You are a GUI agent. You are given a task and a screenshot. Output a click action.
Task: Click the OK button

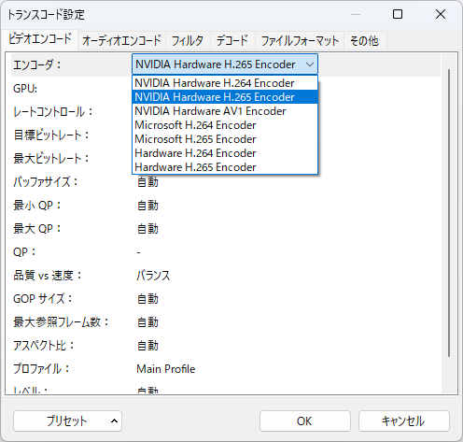coord(305,421)
